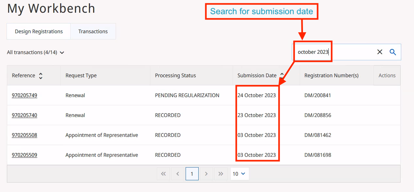
Task: Select page 1 in pagination
Action: pos(192,174)
